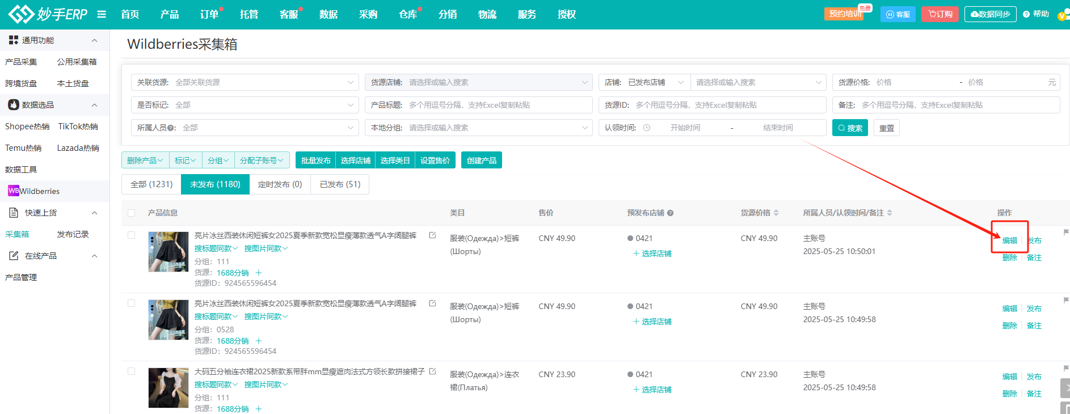
Task: Expand 搜标题同款 on first product row
Action: [216, 248]
